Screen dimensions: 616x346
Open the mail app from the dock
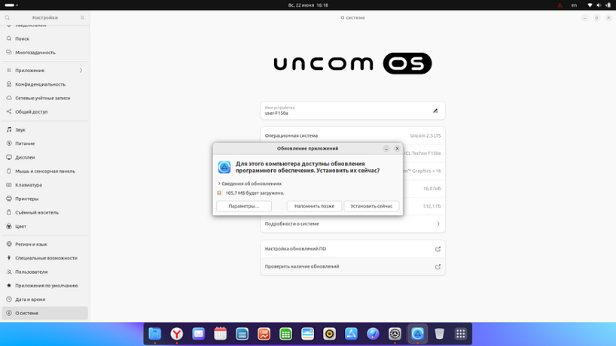coord(198,333)
